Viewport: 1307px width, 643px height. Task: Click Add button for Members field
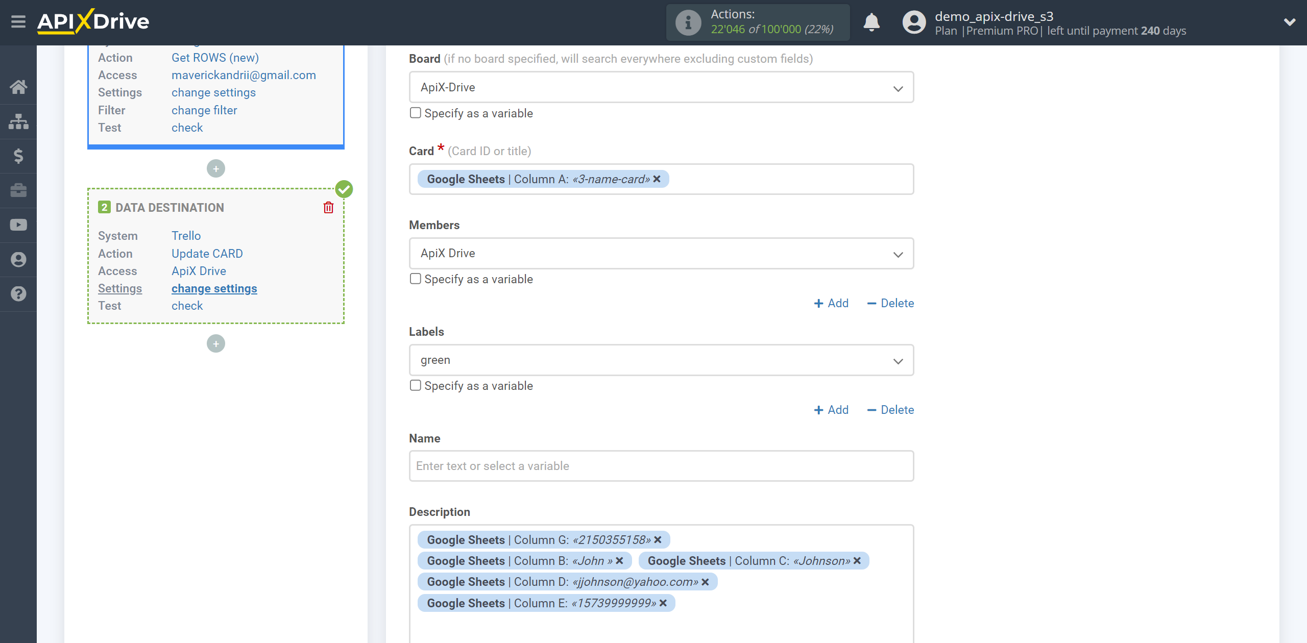(831, 302)
